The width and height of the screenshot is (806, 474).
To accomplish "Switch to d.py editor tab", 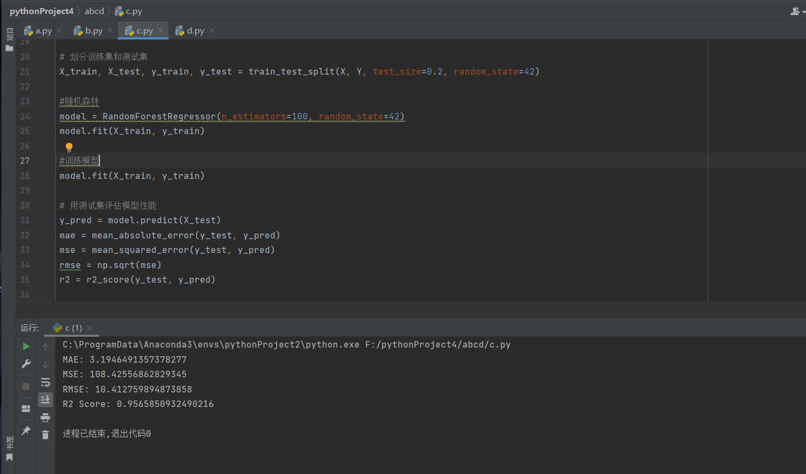I will (195, 31).
